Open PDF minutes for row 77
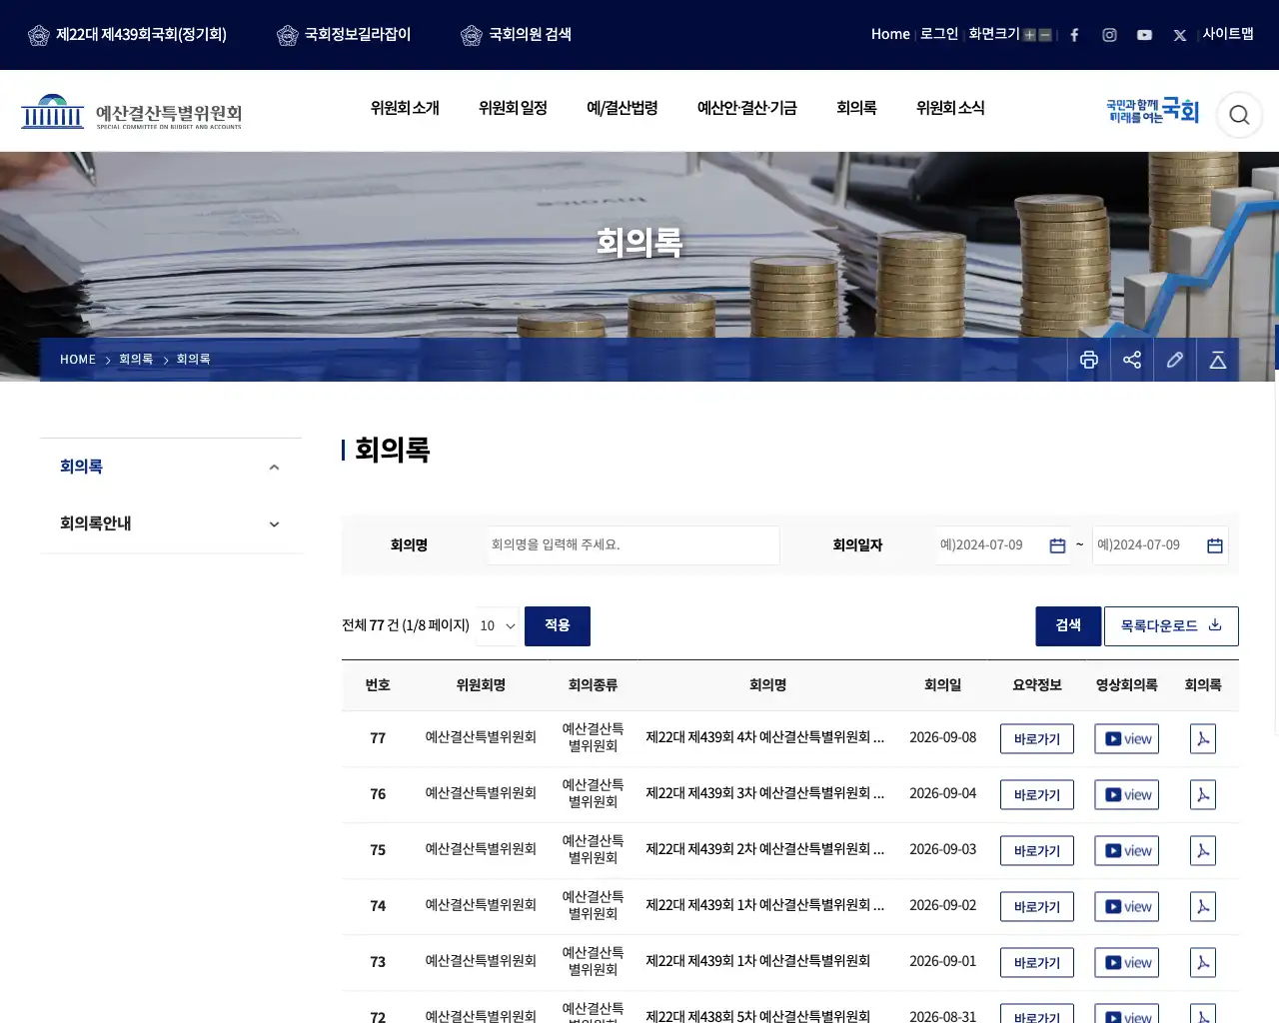The image size is (1279, 1023). coord(1203,739)
